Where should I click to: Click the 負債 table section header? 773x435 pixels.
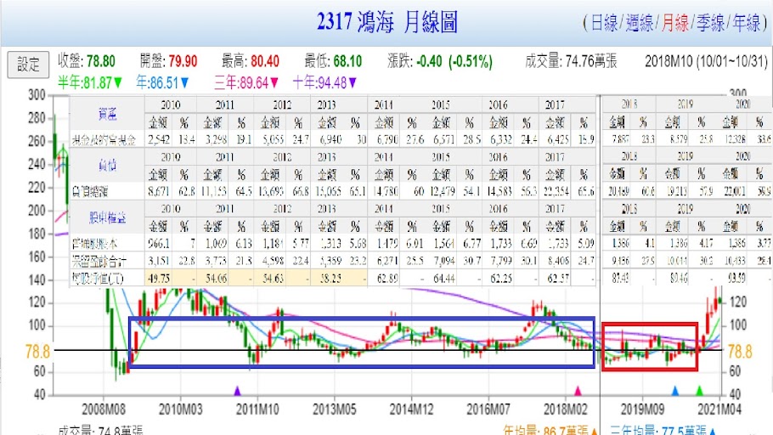coord(108,165)
